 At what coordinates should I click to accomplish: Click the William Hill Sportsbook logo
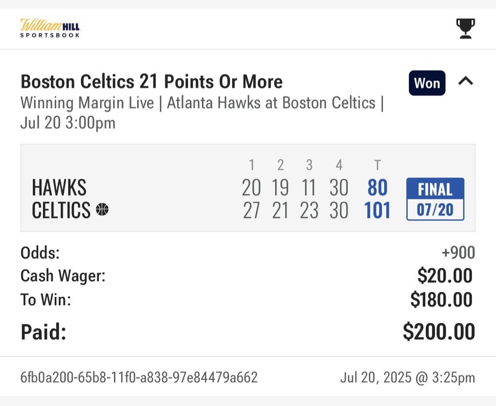point(50,28)
